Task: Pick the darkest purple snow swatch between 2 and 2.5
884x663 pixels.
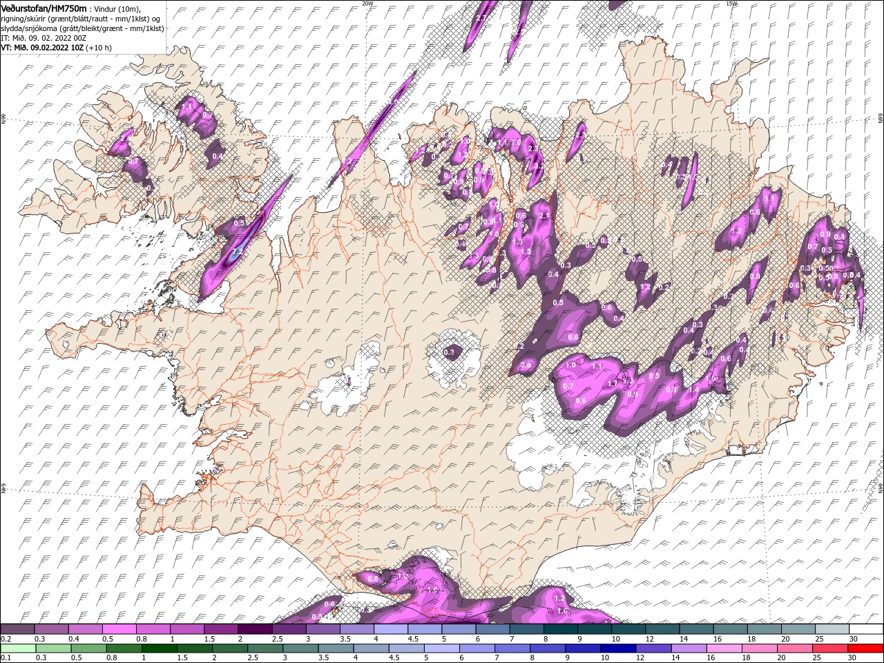Action: (254, 629)
